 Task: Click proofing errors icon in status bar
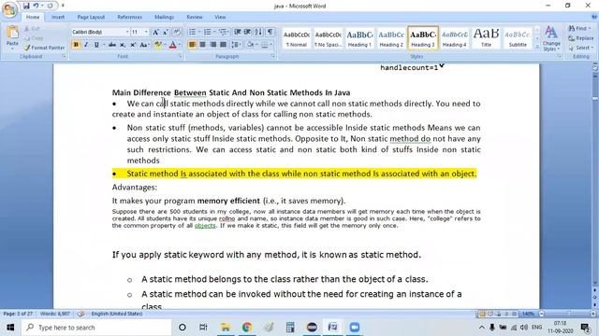81,314
